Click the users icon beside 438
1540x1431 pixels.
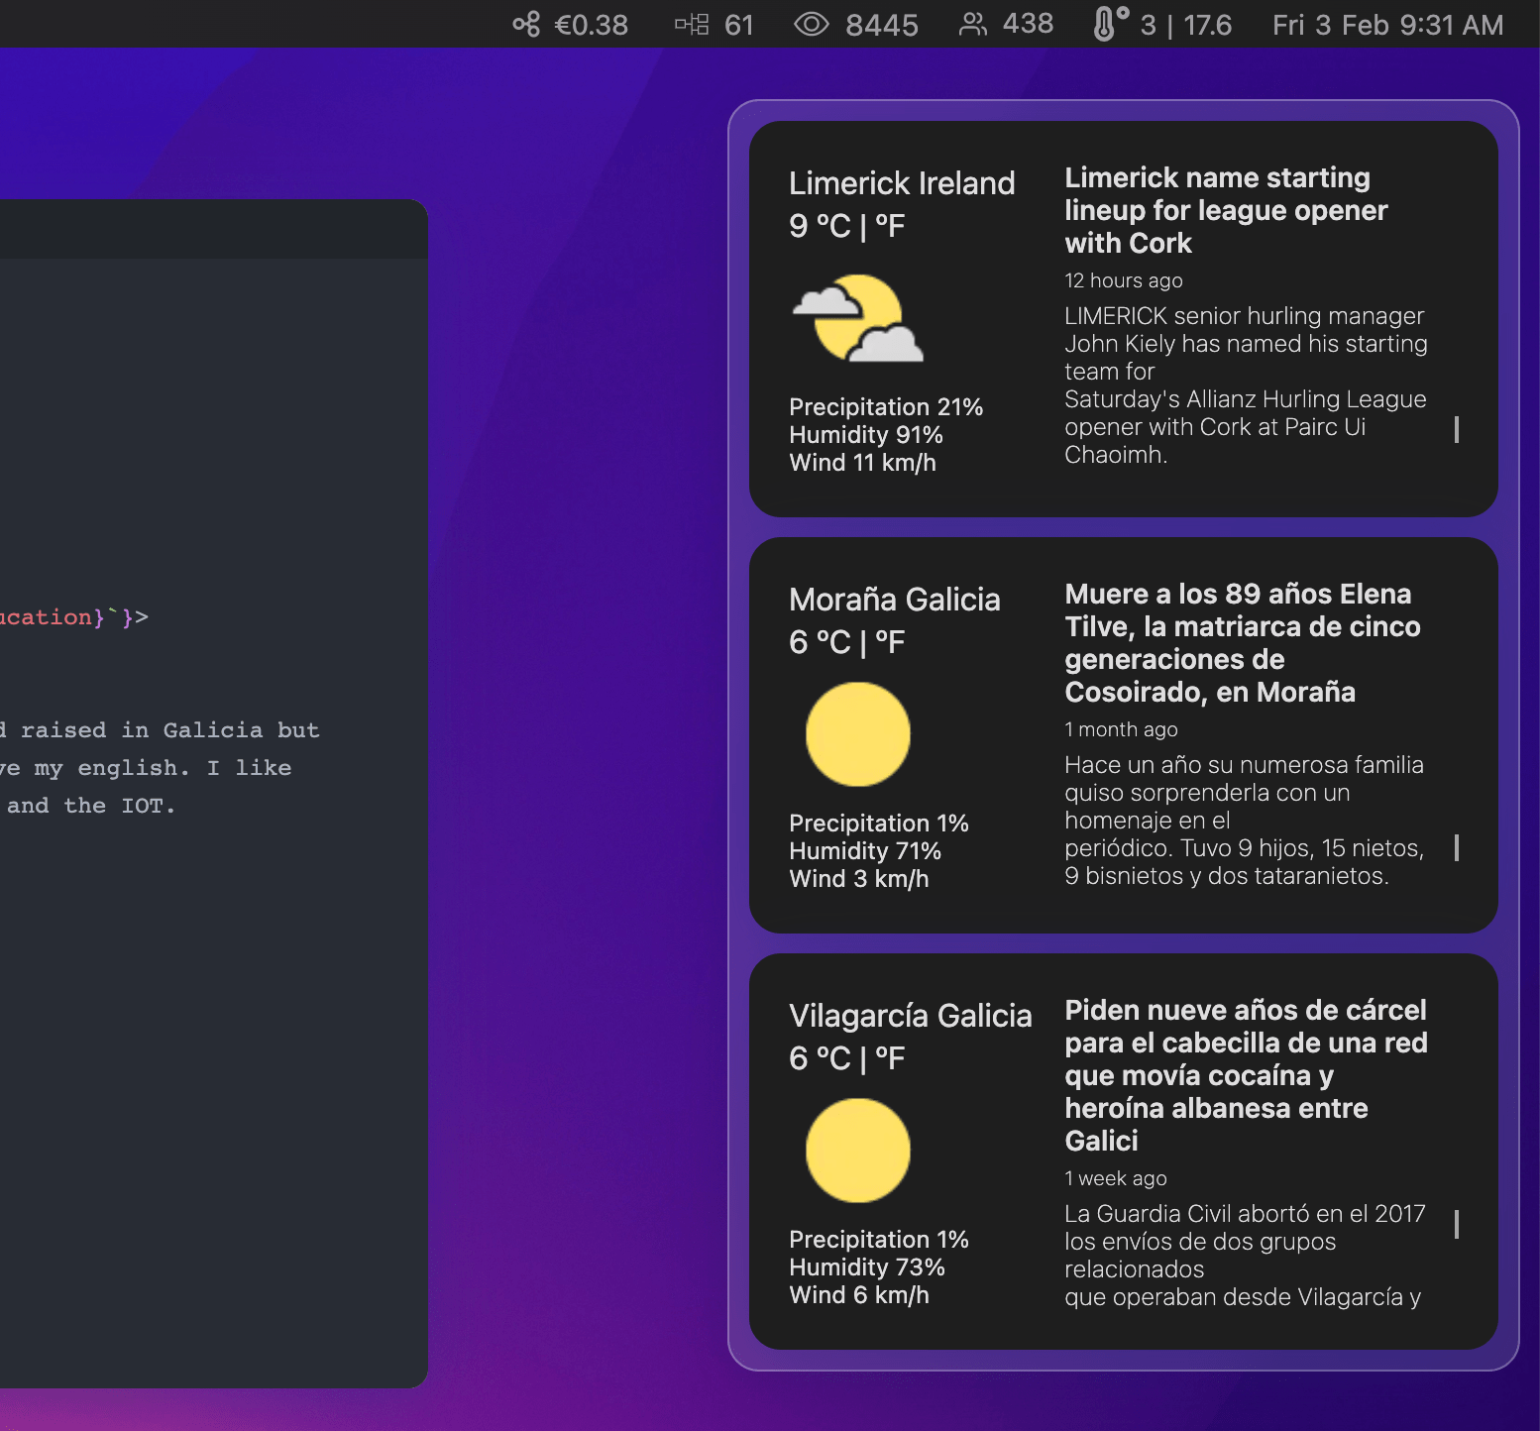click(973, 24)
